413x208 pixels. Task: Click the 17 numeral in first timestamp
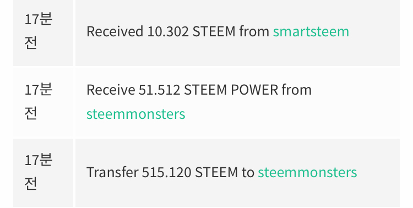(x=31, y=19)
